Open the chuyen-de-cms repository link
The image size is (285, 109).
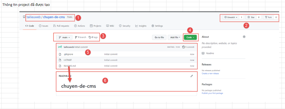pos(54,17)
